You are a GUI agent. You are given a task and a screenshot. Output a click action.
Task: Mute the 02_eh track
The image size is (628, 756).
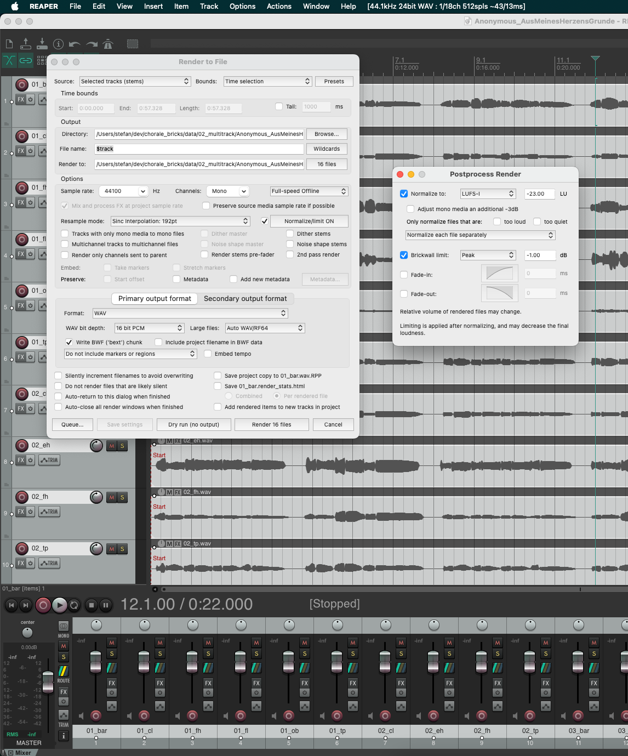click(112, 446)
